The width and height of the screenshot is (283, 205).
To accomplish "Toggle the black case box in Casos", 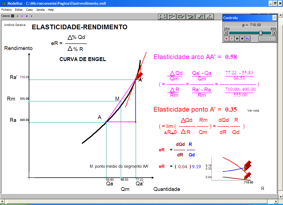I will point(13,16).
